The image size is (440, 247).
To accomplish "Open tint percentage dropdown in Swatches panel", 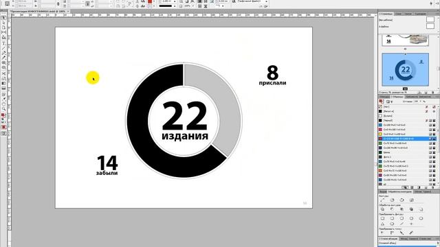I will 420,101.
